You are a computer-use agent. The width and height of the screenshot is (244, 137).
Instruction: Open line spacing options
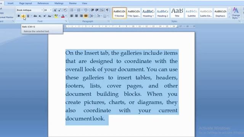(x=92, y=16)
